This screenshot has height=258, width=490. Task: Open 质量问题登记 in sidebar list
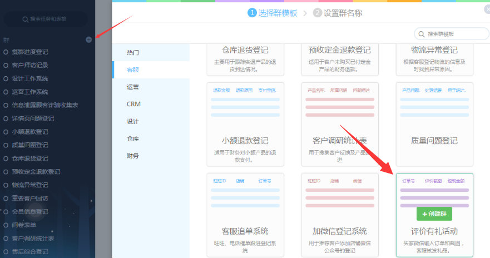tap(30, 145)
